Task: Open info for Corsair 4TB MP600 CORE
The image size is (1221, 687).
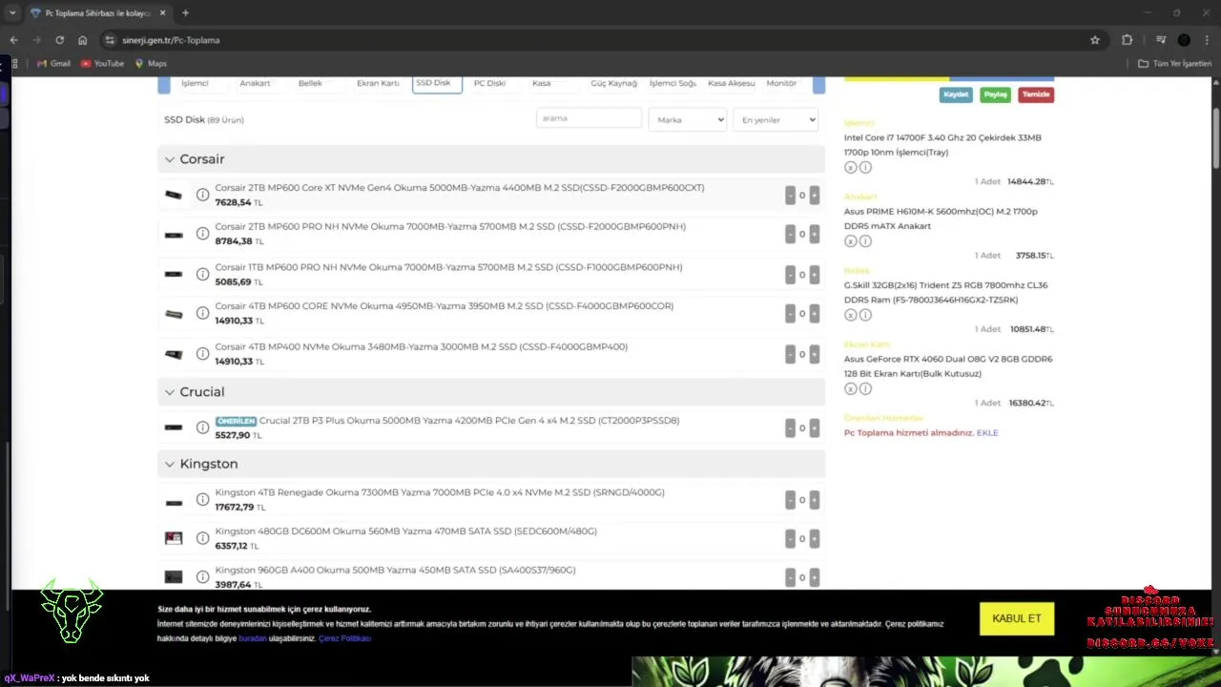Action: tap(202, 313)
